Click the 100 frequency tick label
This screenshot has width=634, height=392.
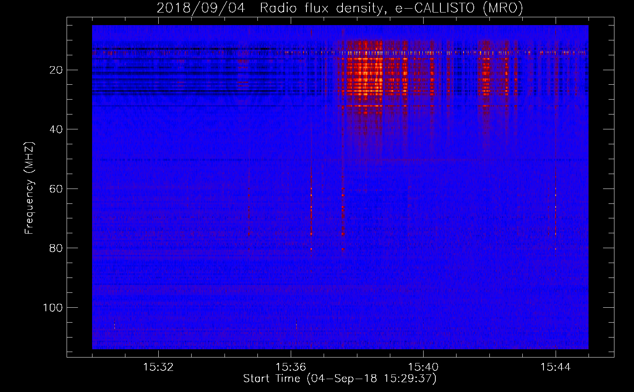[53, 308]
